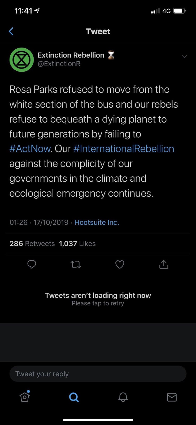Tap the share icon under the tweet

tap(164, 264)
